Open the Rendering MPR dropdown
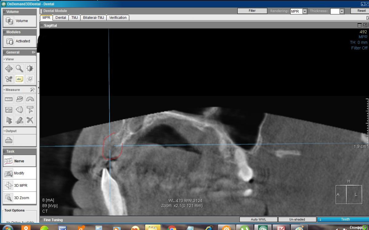Image resolution: width=369 pixels, height=230 pixels. pyautogui.click(x=305, y=11)
